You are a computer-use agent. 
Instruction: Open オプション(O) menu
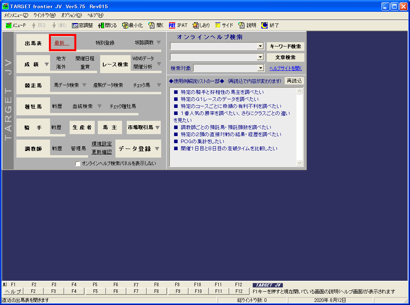pos(71,15)
